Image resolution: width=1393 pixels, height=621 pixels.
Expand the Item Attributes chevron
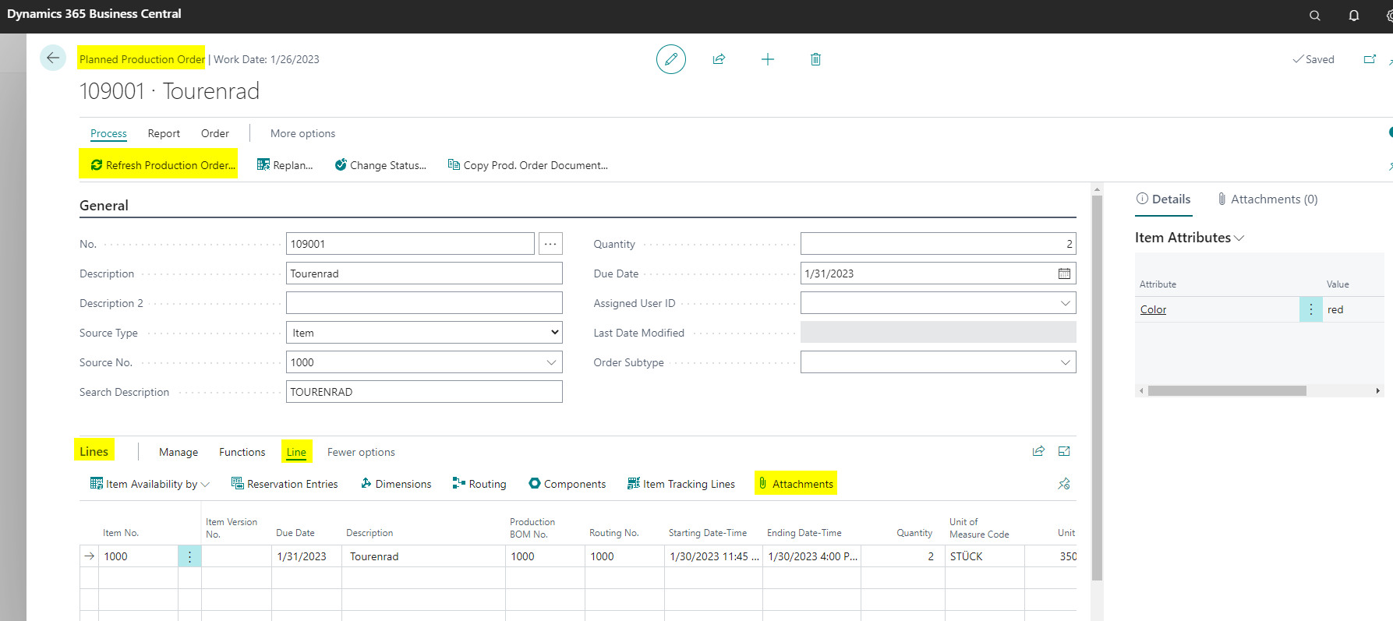[1239, 238]
